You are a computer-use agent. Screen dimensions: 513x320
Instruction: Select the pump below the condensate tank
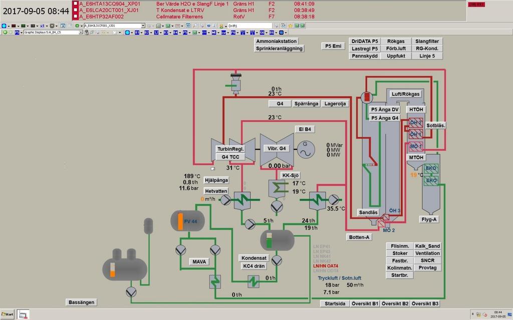(277, 260)
